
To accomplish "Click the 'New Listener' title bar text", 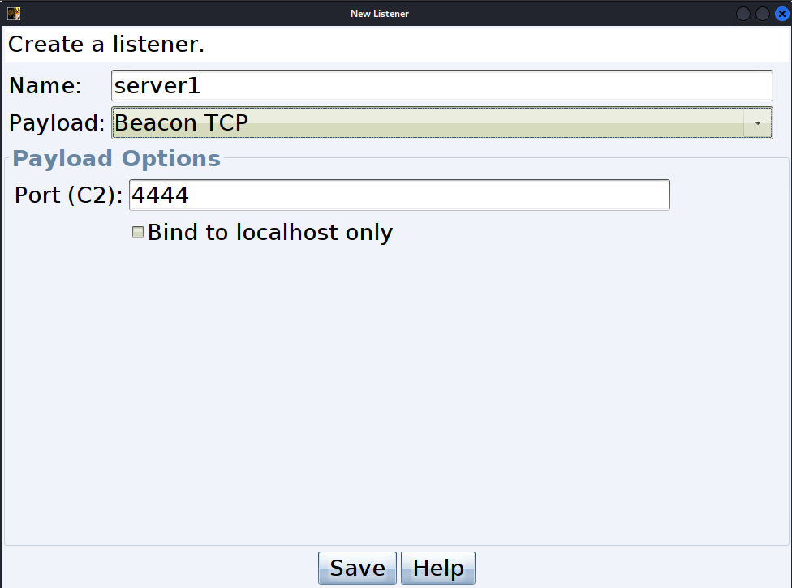I will pos(380,14).
